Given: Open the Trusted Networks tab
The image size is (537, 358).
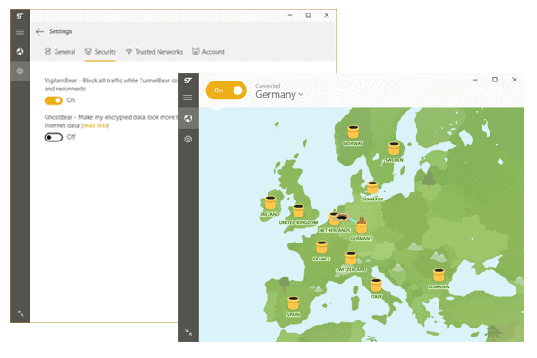Looking at the screenshot, I should point(154,52).
